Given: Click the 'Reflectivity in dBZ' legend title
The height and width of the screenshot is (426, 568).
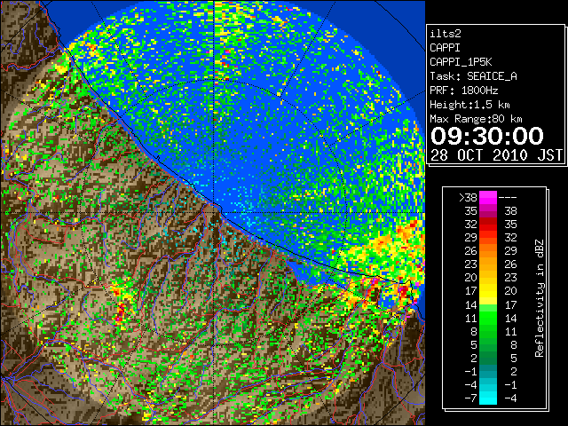Looking at the screenshot, I should point(540,298).
